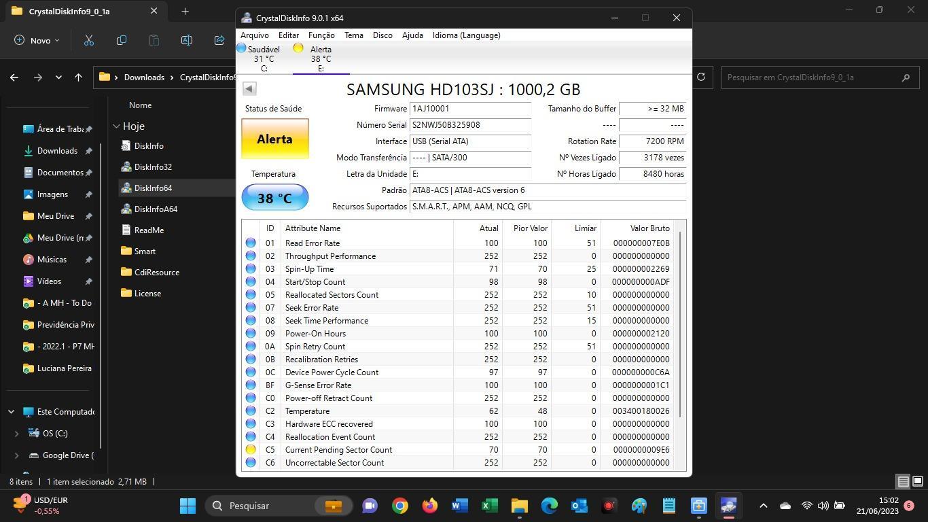Expand the Google Drive tree node
928x522 pixels.
pos(17,455)
